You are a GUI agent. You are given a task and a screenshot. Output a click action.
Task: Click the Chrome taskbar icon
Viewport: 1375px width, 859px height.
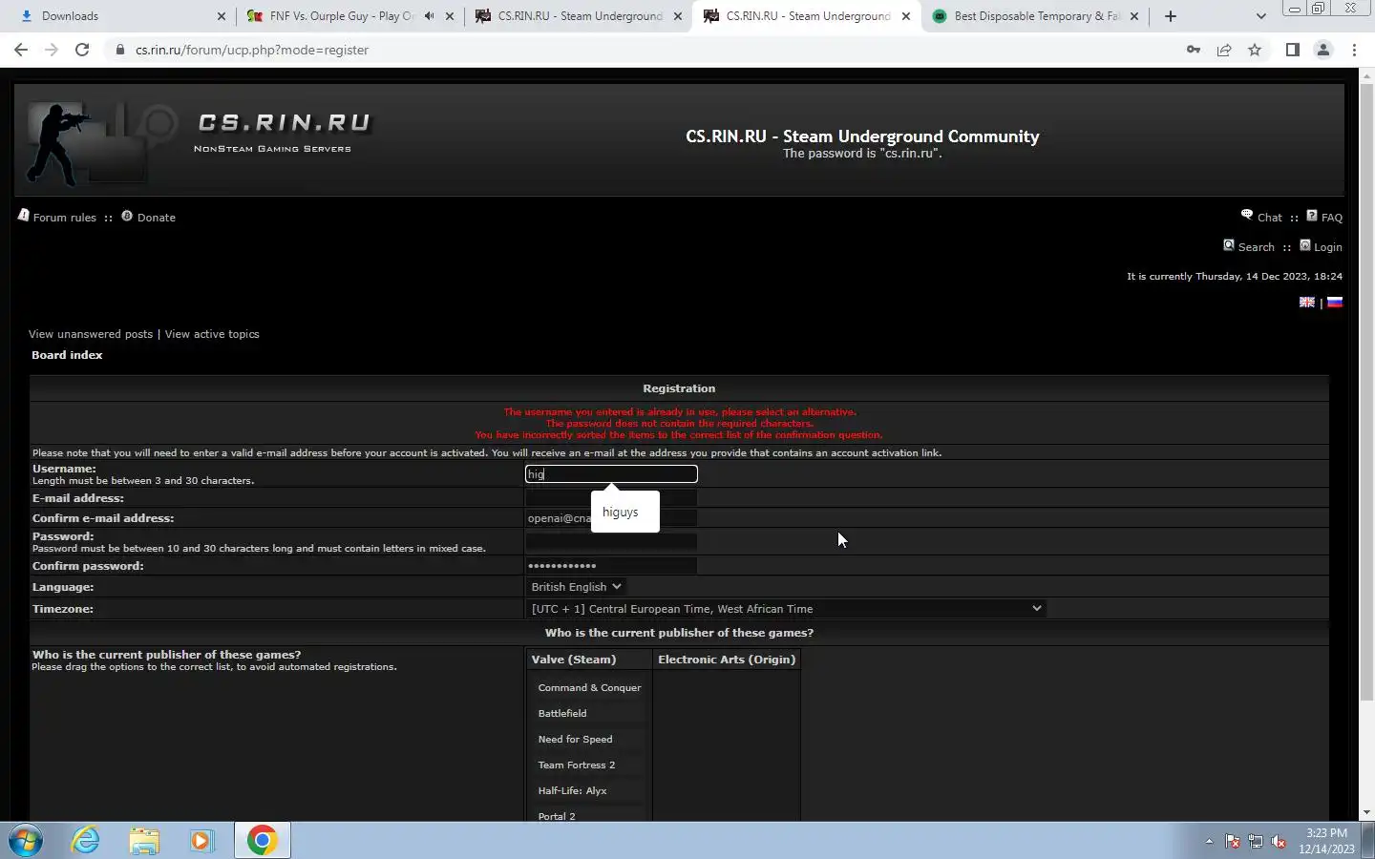pyautogui.click(x=262, y=841)
